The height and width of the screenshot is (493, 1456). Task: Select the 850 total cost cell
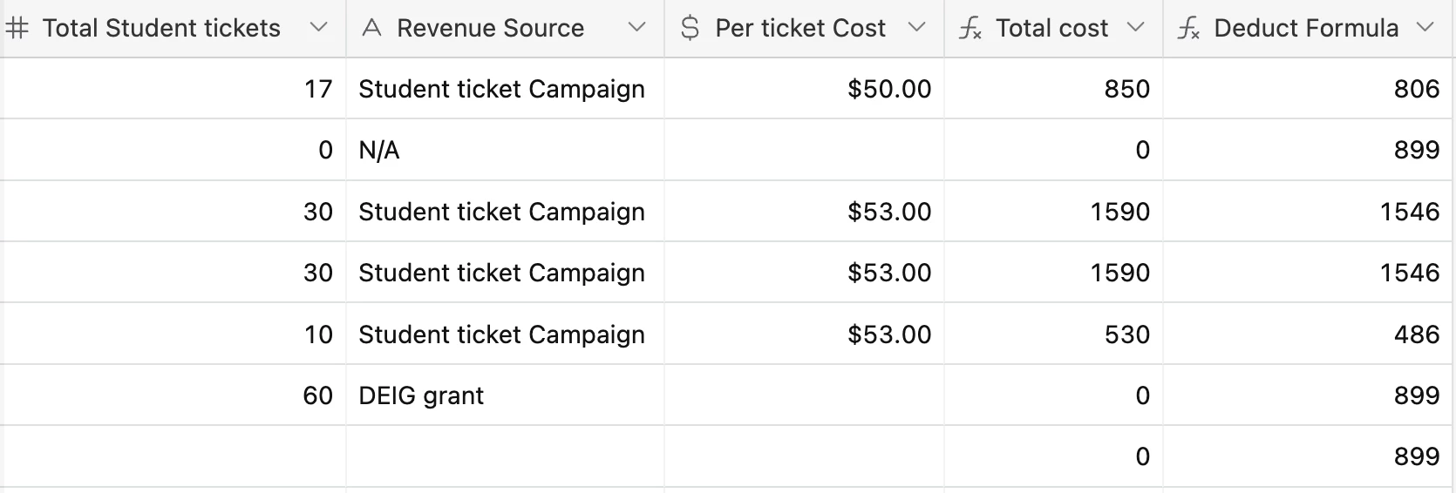[1126, 89]
